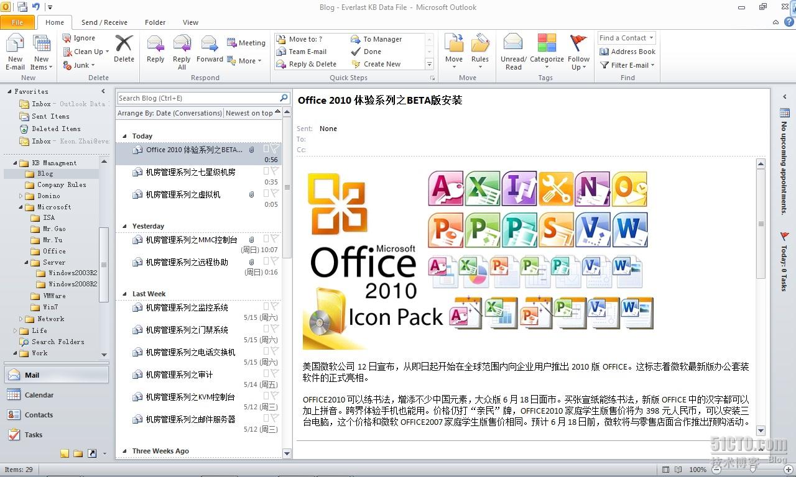
Task: Open the Notes shortcut icon
Action: (x=65, y=453)
